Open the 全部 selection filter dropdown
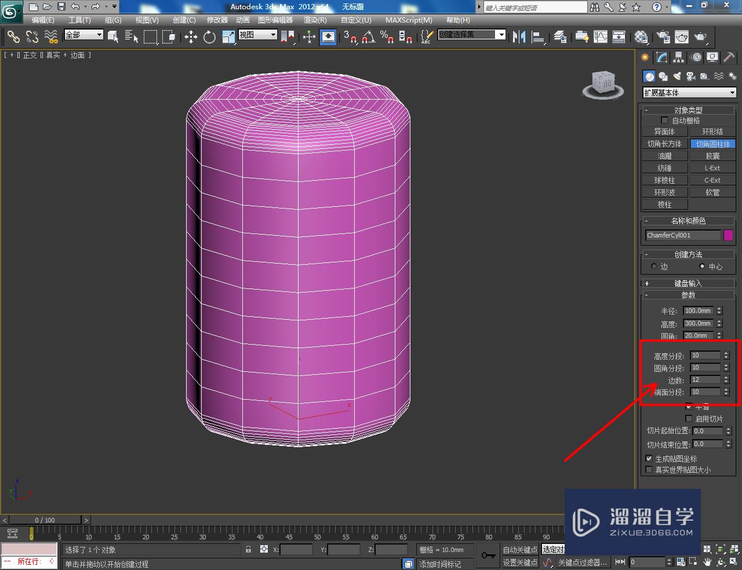Screen dimensions: 742x570 (x=83, y=35)
